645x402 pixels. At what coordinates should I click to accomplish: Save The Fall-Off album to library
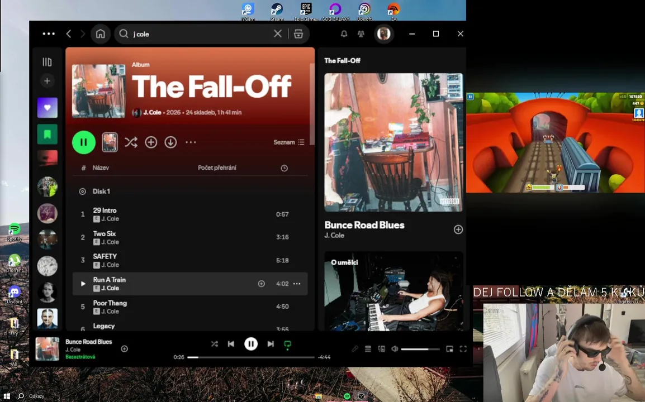[151, 142]
